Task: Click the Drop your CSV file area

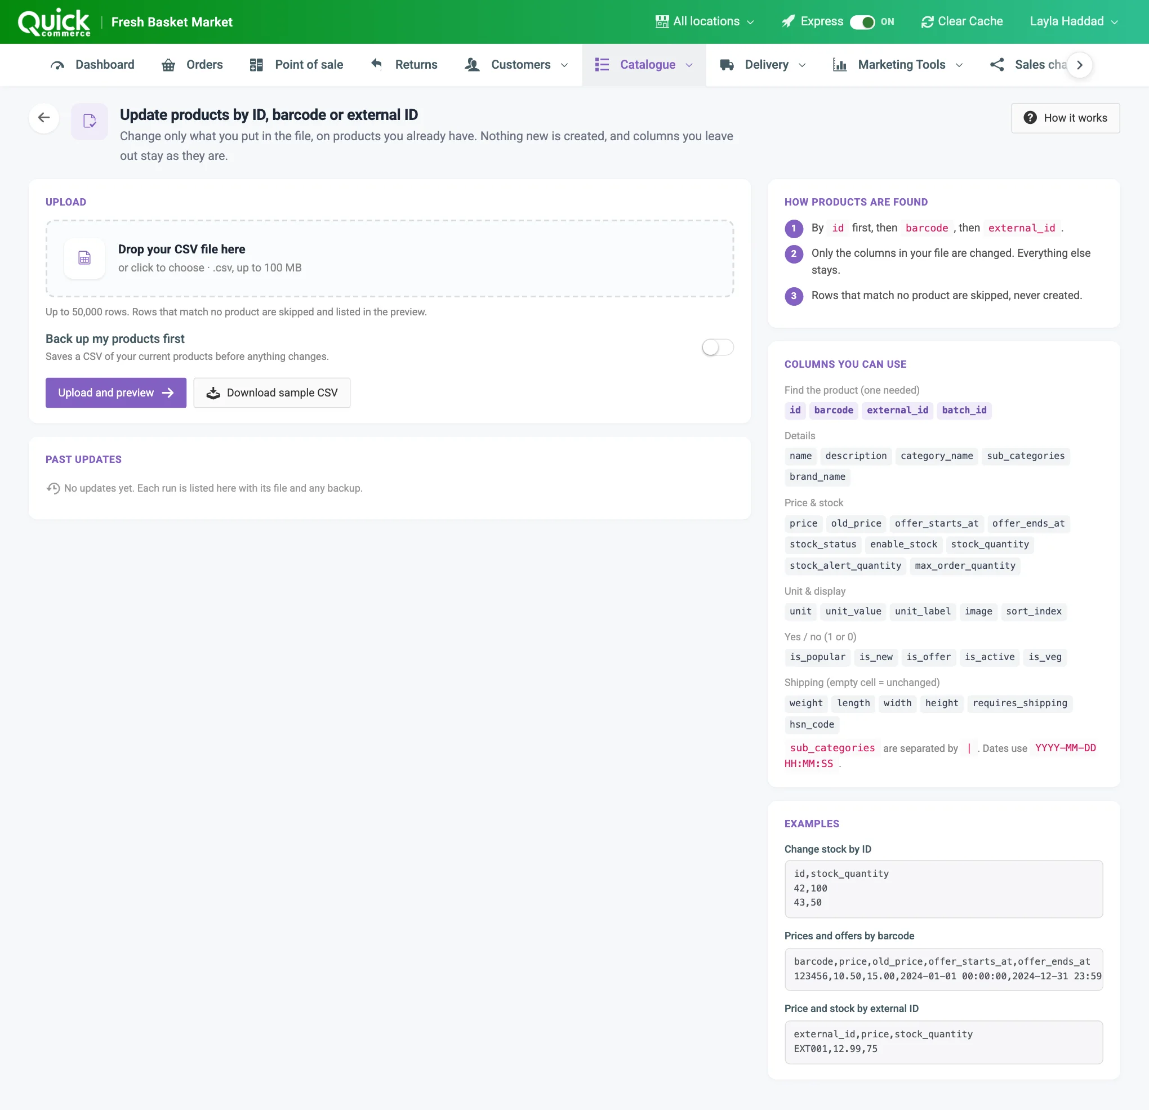Action: click(x=390, y=258)
